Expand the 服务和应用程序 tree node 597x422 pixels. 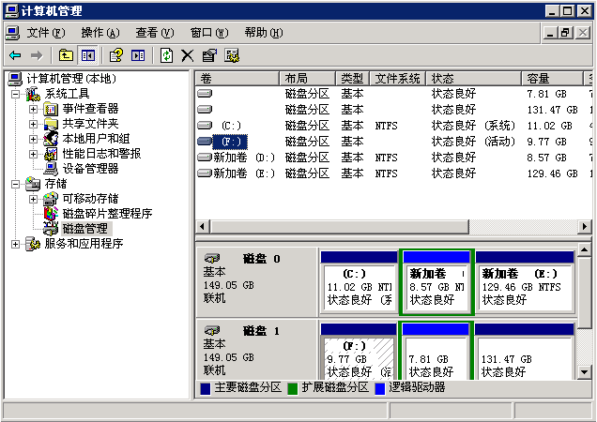15,244
